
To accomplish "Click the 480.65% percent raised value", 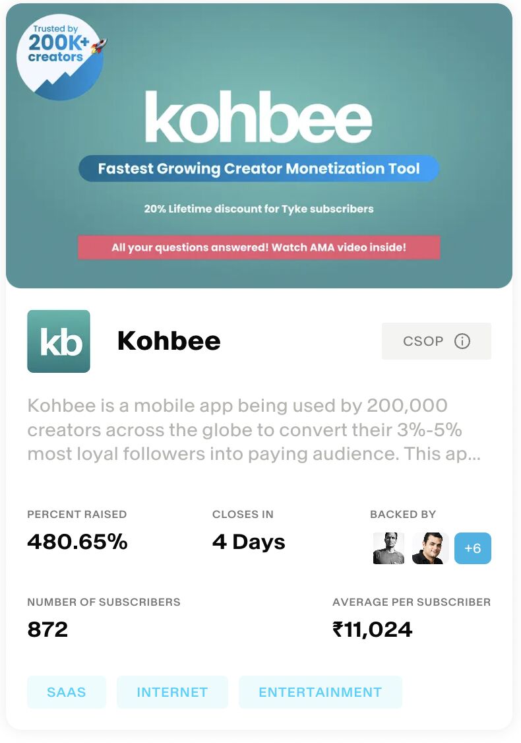I will click(x=77, y=542).
